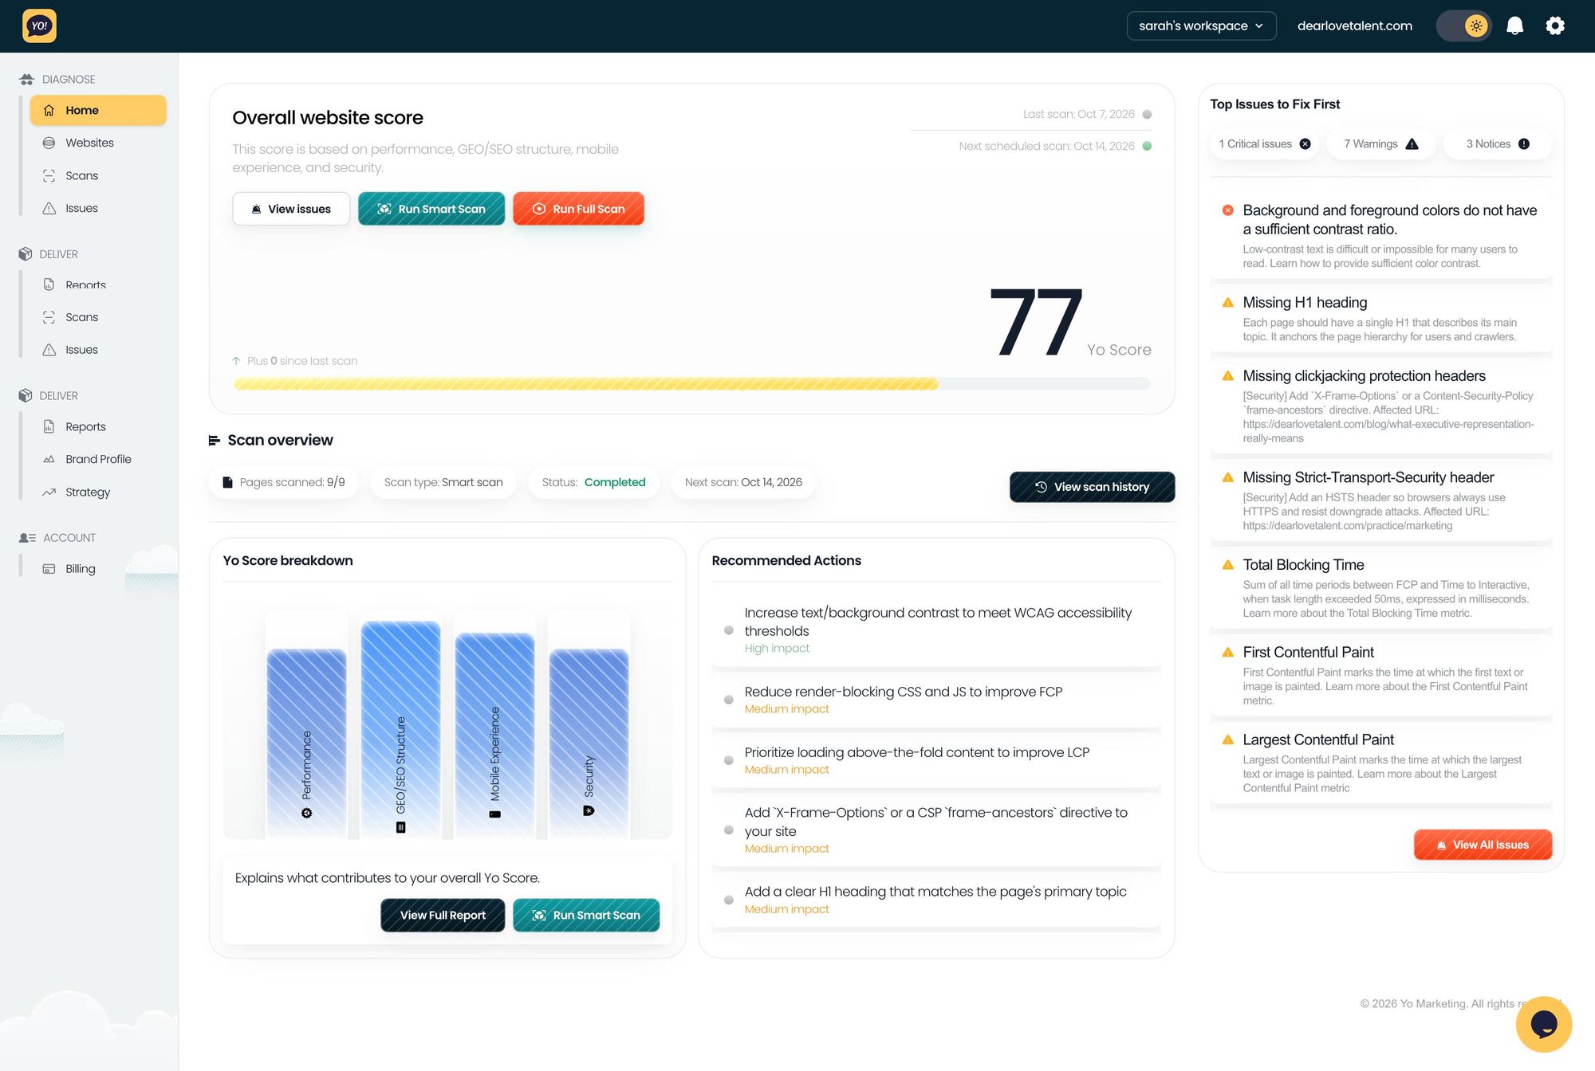Viewport: 1595px width, 1071px height.
Task: Click the Performance bar gear icon
Action: [x=306, y=813]
